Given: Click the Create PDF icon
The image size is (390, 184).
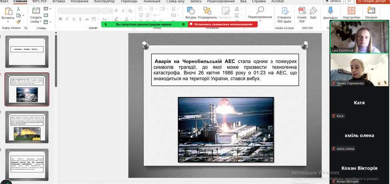Looking at the screenshot, I should tap(302, 11).
